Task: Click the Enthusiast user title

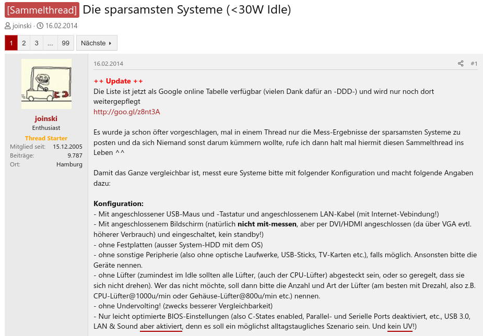Action: 46,128
